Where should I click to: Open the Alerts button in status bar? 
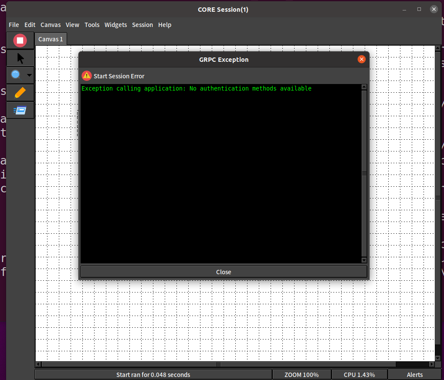[414, 375]
